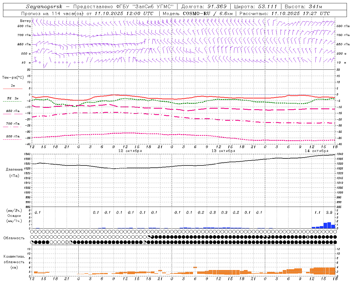Click the 'Рассчитано: 11.10.2025 17:27 UTC' timestamp
Image resolution: width=351 pixels, height=281 pixels.
coord(285,13)
